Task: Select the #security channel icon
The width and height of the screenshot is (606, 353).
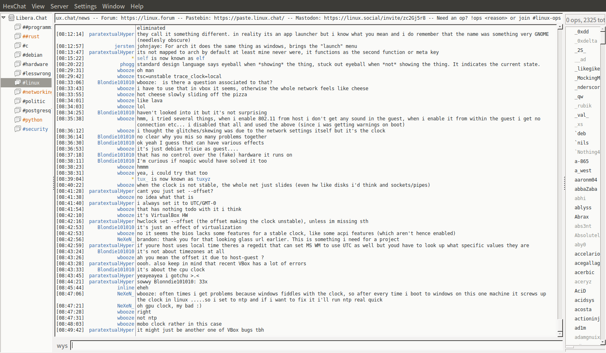Action: 18,129
